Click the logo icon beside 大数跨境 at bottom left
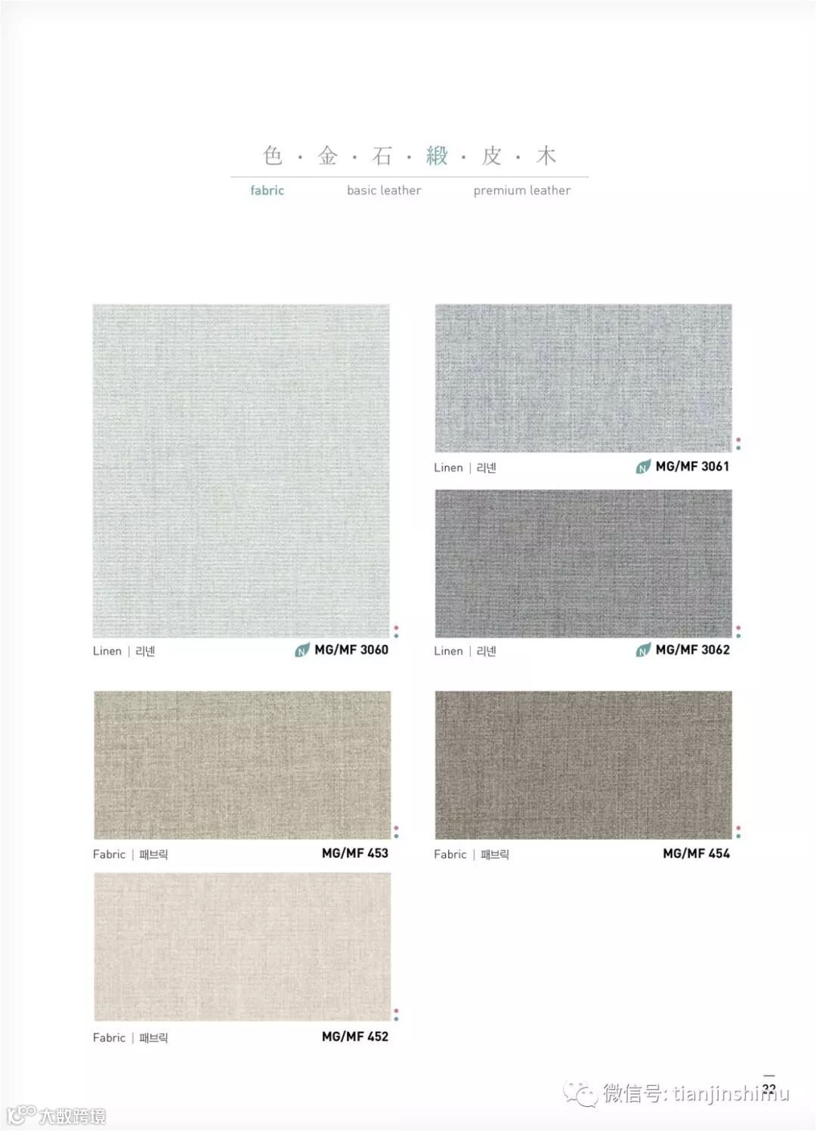The image size is (816, 1131). click(x=21, y=1114)
